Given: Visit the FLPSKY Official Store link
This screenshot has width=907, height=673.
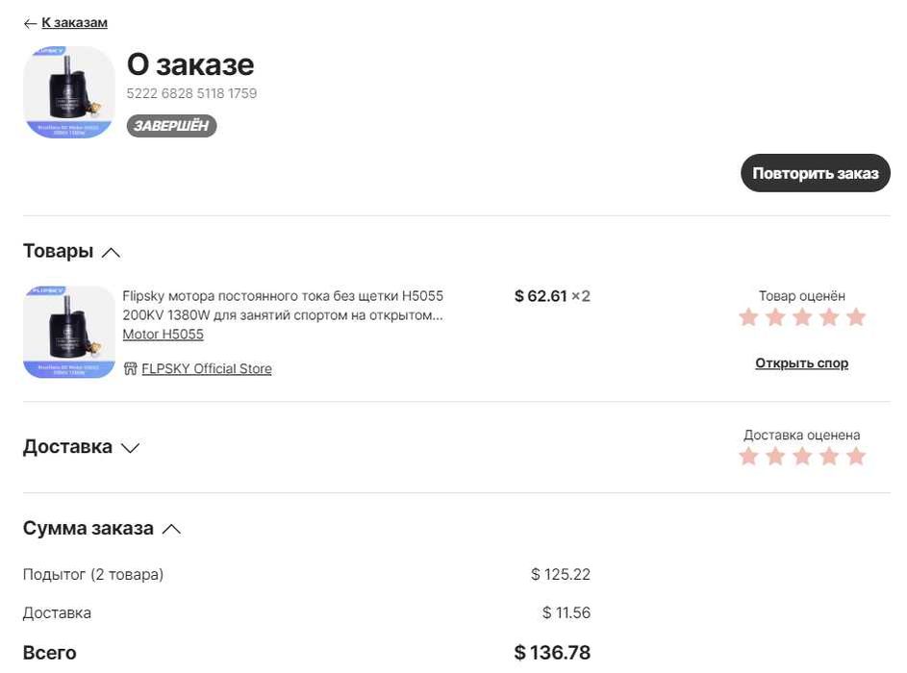Looking at the screenshot, I should click(x=207, y=369).
